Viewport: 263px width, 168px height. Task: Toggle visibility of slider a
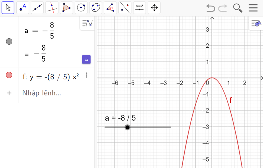[x=9, y=42]
